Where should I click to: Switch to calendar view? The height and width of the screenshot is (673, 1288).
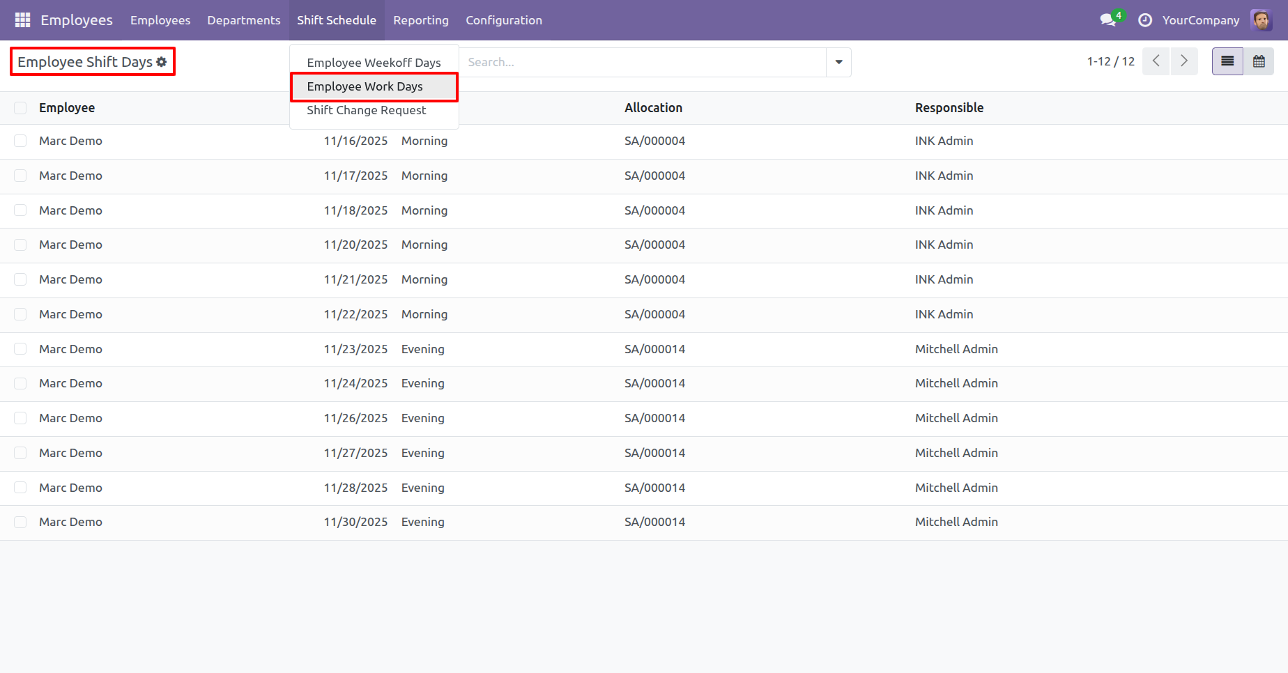1259,61
